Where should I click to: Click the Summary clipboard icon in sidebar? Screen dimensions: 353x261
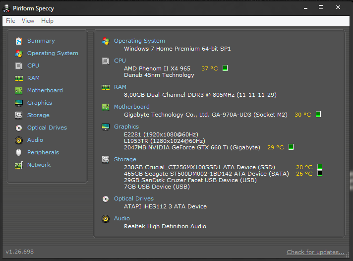(x=19, y=41)
